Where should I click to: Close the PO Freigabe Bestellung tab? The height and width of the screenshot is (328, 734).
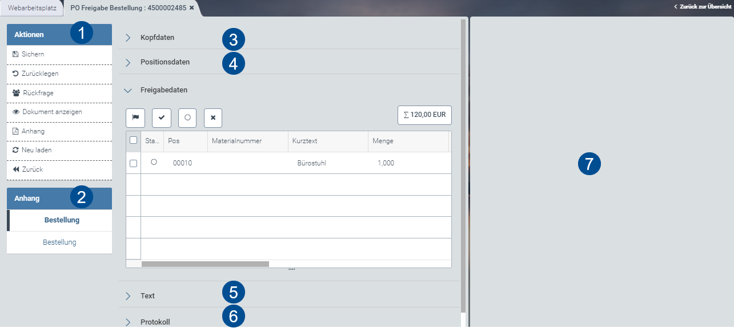[192, 8]
